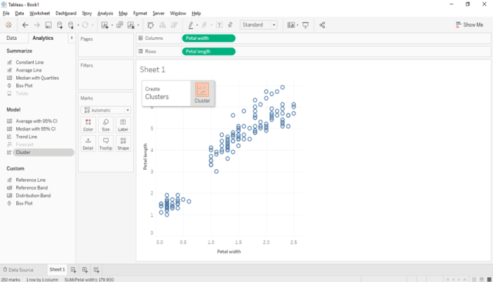Click the Tooltip marks card button
Screen dimensions: 493x282
pos(105,143)
